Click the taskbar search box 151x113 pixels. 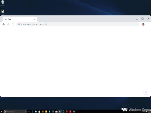pos(15,112)
